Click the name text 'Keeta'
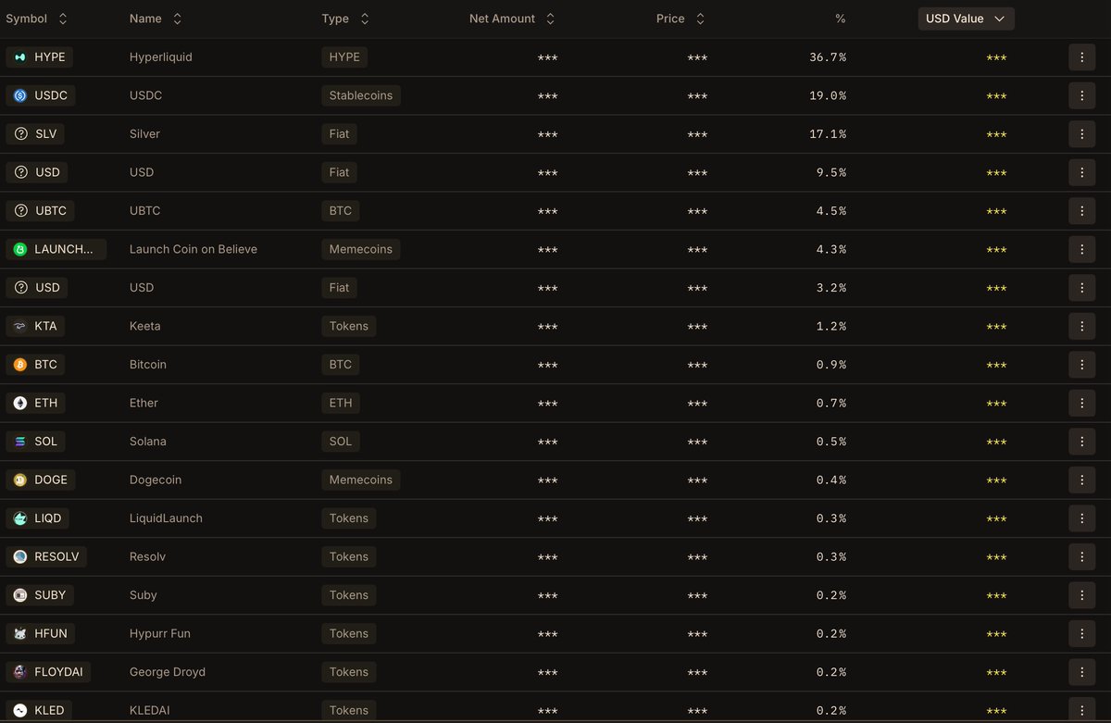Viewport: 1111px width, 723px height. click(145, 326)
